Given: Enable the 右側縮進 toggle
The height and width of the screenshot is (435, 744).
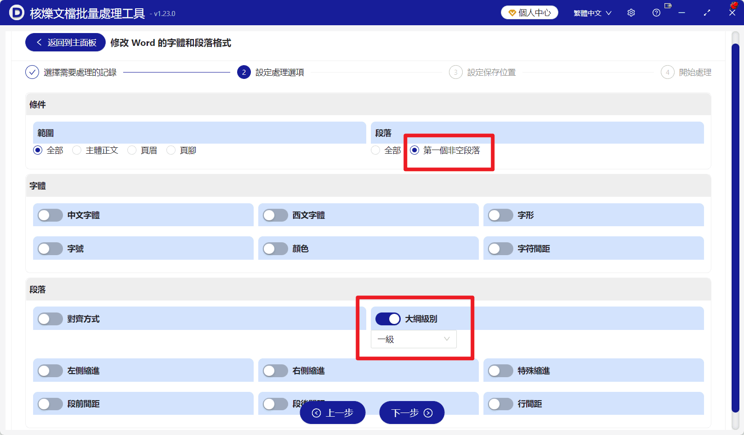Looking at the screenshot, I should pos(275,371).
